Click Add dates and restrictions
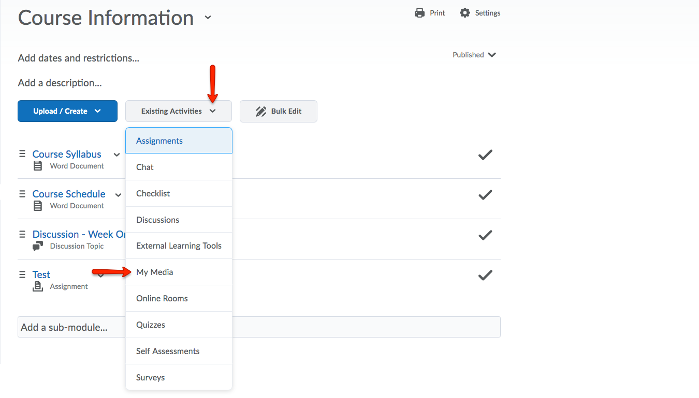 point(78,58)
